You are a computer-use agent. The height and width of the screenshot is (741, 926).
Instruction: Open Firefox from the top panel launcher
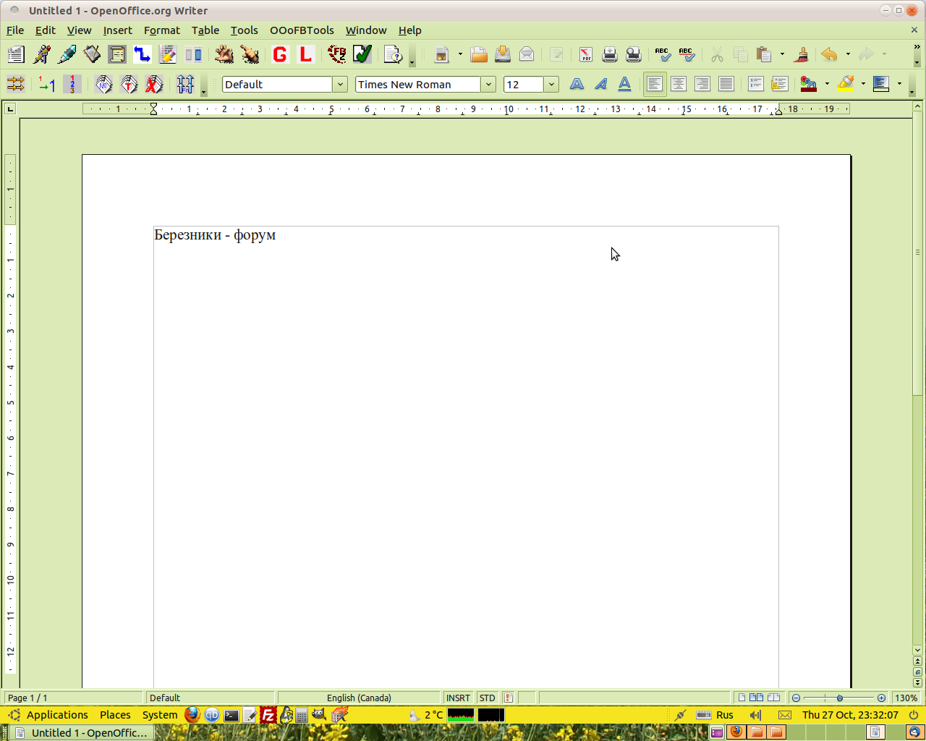click(192, 715)
